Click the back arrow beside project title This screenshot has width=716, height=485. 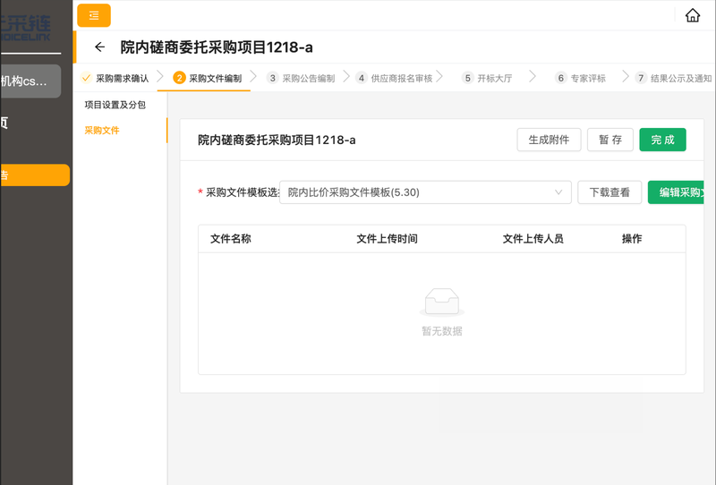[99, 47]
